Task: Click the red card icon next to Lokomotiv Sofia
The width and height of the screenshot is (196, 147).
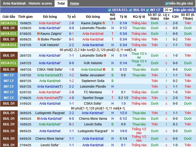Action: (x=105, y=56)
